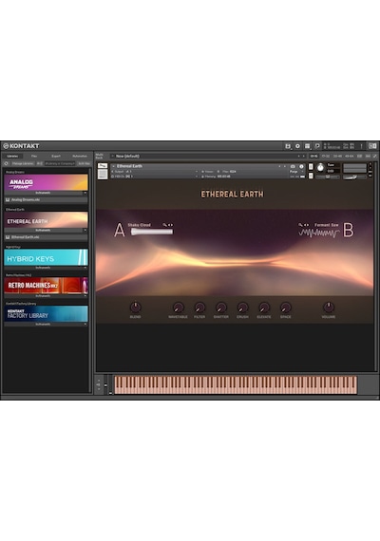
Task: Open the save/load files menu icon
Action: [288, 146]
